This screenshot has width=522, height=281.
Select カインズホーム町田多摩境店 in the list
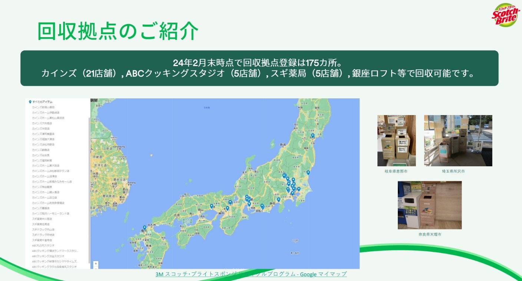click(x=48, y=203)
